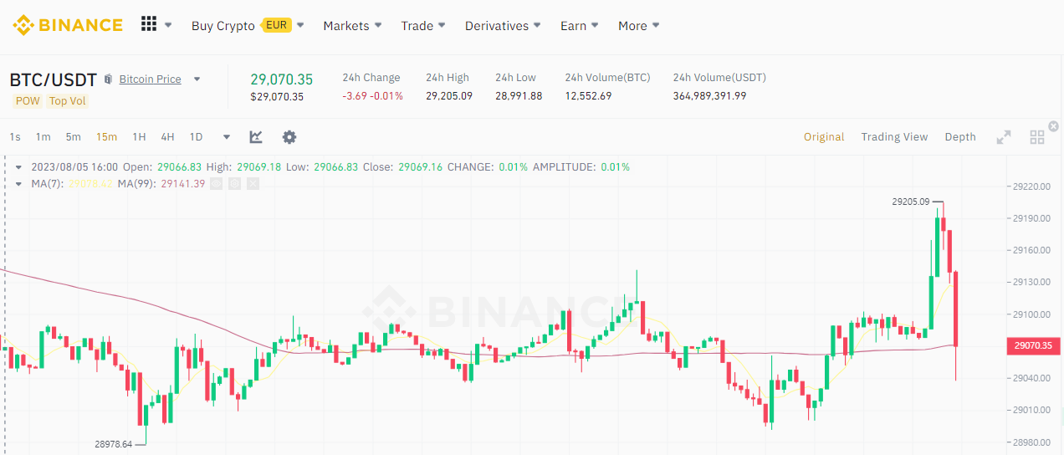1064x455 pixels.
Task: Select the 1D interval
Action: pyautogui.click(x=196, y=137)
